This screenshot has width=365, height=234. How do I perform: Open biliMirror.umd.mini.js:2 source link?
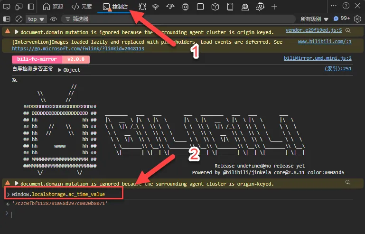[318, 58]
